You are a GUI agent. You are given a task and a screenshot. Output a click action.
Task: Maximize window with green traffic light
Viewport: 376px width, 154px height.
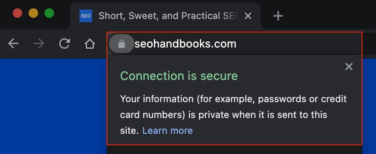[49, 13]
